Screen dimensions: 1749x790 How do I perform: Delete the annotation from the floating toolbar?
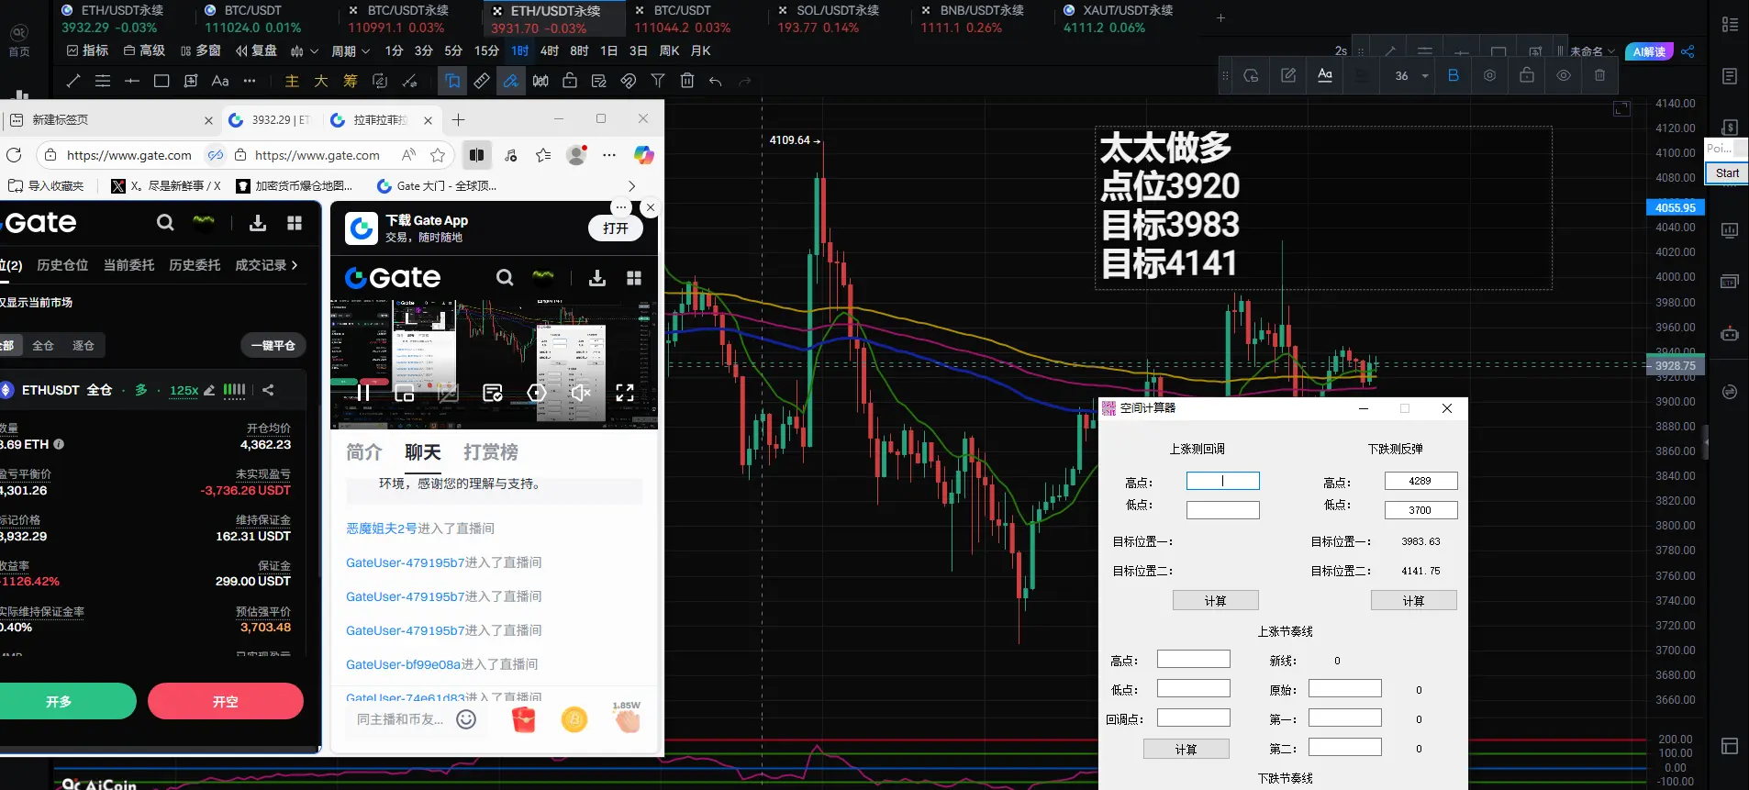[x=1600, y=75]
